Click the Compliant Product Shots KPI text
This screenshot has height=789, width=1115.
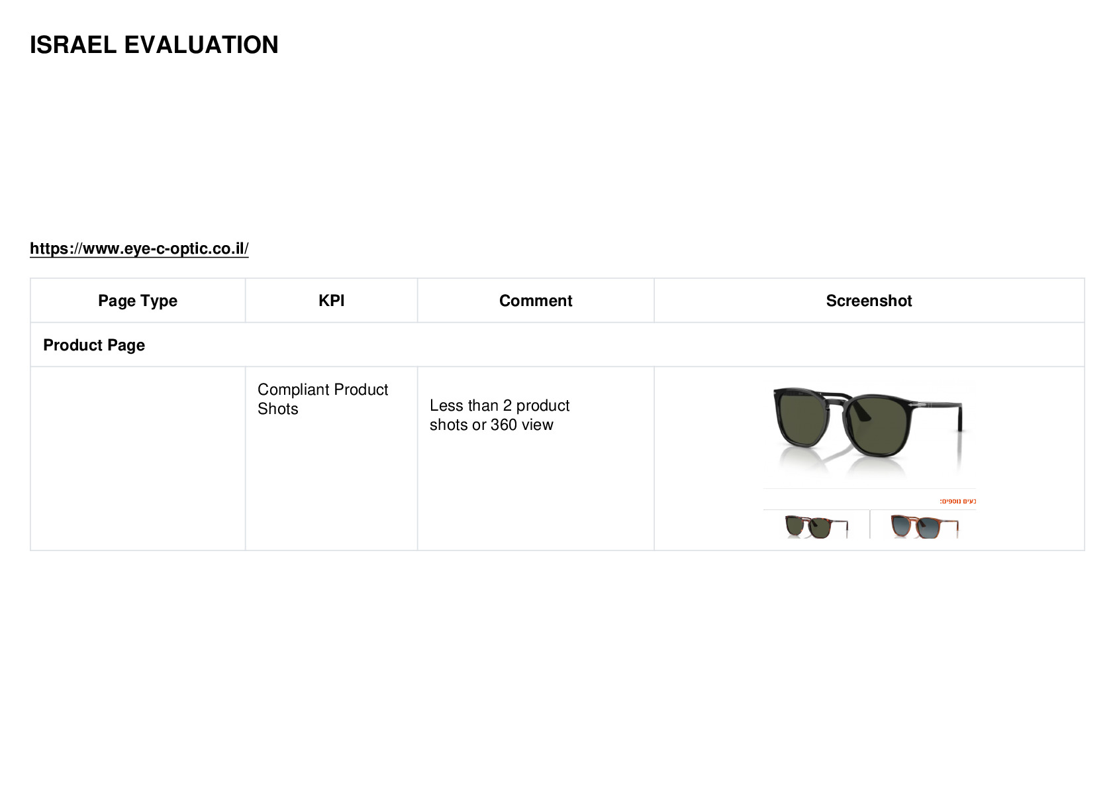322,399
